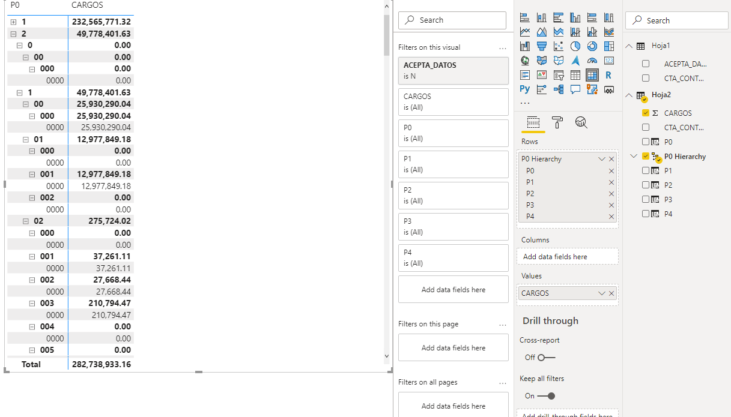This screenshot has height=417, width=731.
Task: Select the Scatter chart visual
Action: pos(559,46)
